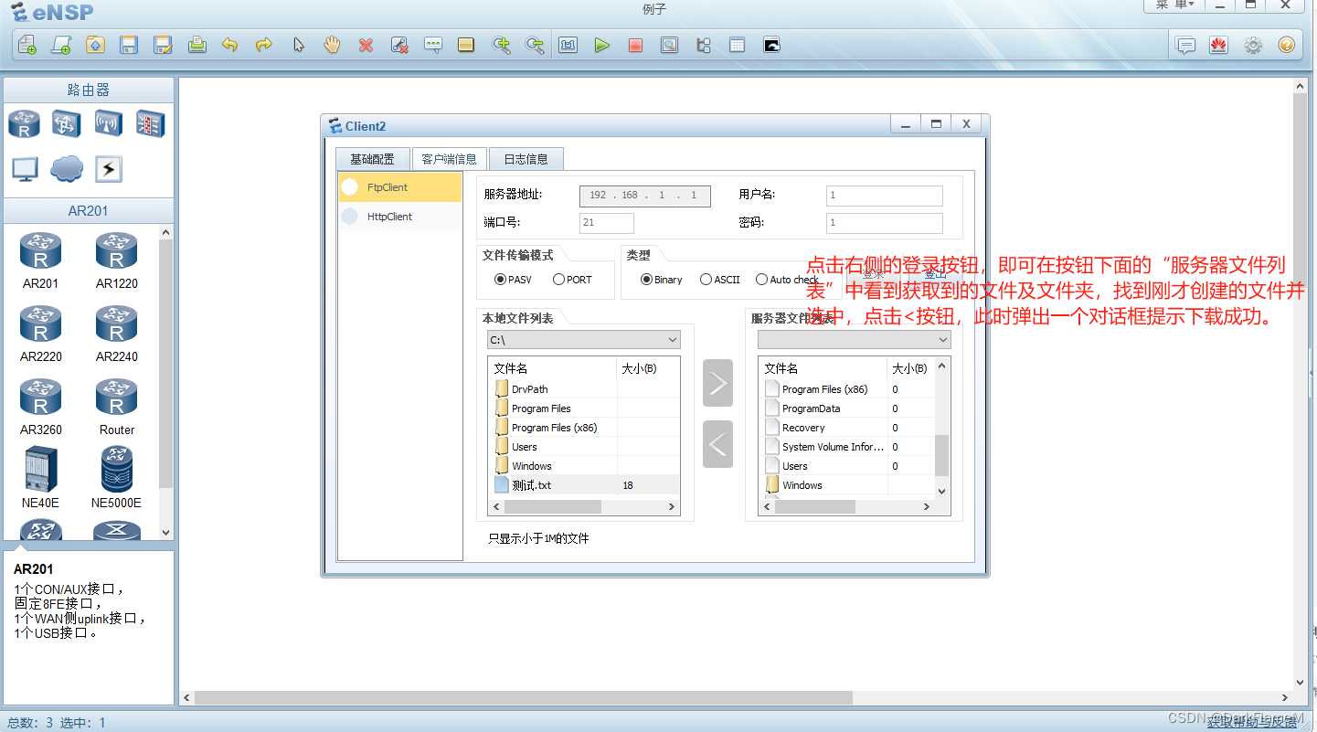The width and height of the screenshot is (1317, 732).
Task: Stop devices with the red square icon
Action: tap(635, 45)
